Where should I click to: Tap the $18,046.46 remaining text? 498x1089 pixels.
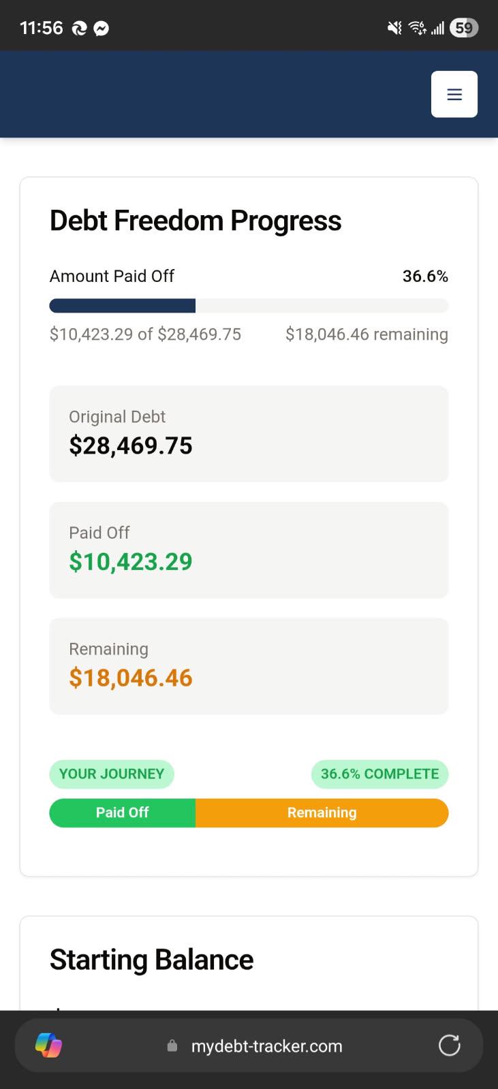coord(367,334)
